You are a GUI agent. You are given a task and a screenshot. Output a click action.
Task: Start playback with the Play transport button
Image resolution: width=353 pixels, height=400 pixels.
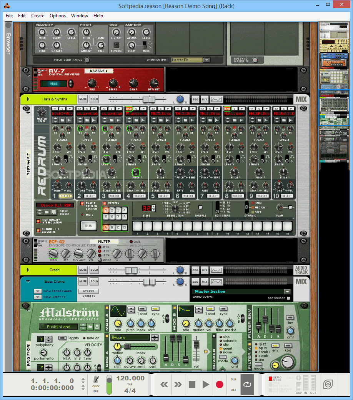pyautogui.click(x=206, y=384)
